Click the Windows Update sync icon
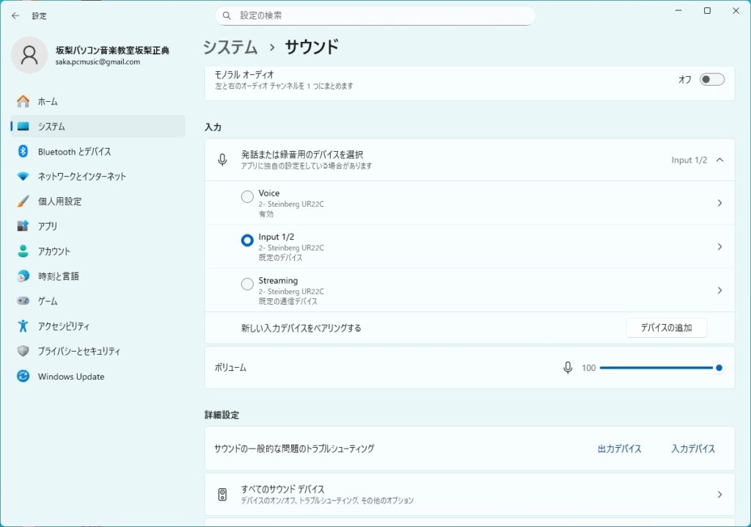The image size is (751, 527). pyautogui.click(x=23, y=377)
